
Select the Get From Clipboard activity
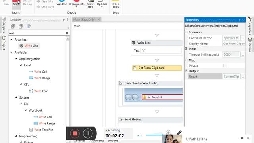tap(157, 68)
